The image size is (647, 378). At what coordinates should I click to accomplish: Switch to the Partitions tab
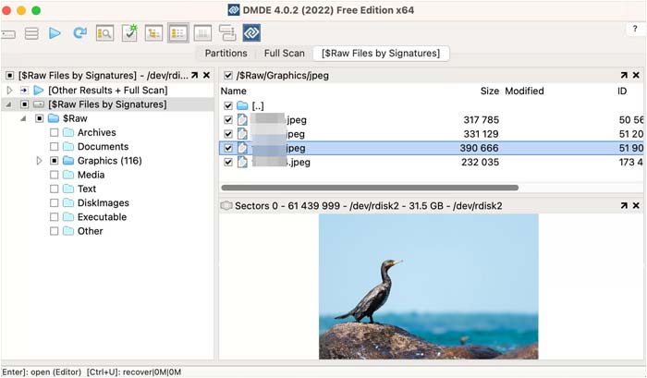point(226,54)
